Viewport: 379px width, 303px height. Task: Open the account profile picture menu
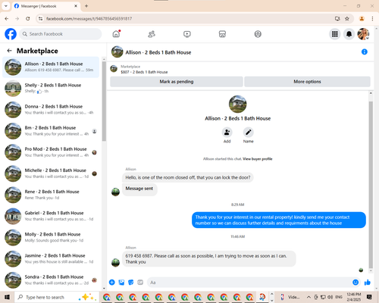pos(363,34)
